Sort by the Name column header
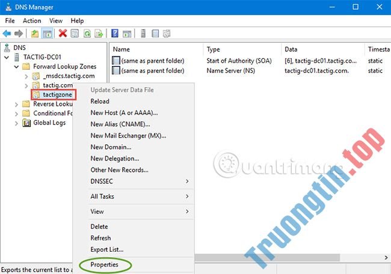 click(157, 49)
